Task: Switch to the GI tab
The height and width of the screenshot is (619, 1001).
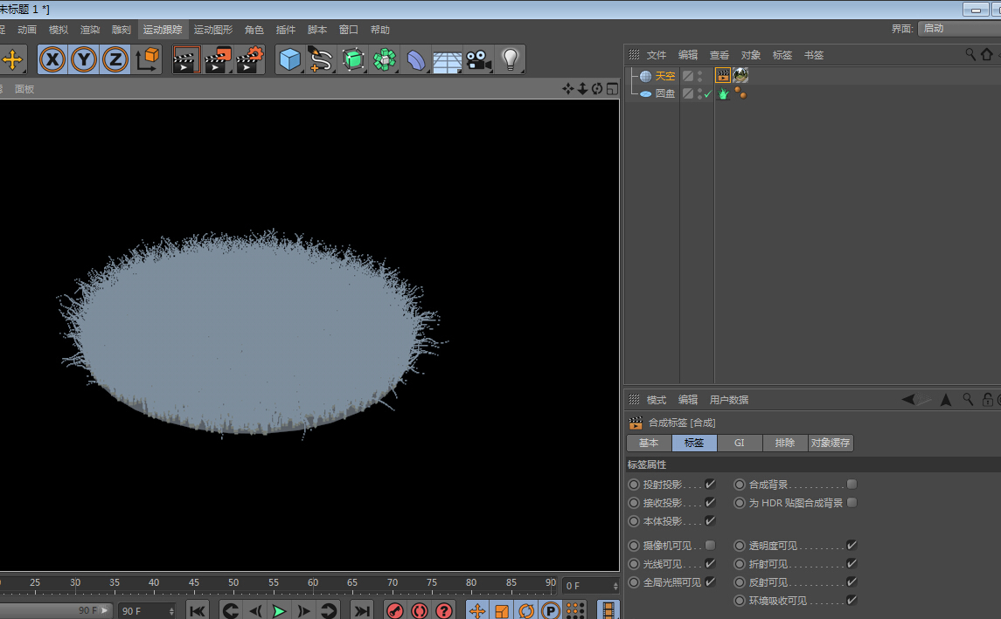Action: tap(740, 443)
